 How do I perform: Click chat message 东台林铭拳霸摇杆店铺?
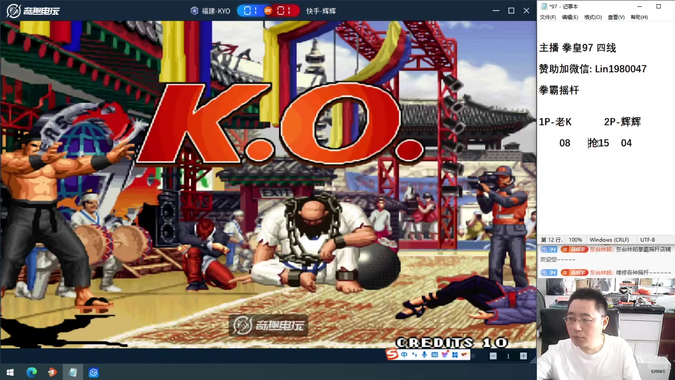(643, 249)
